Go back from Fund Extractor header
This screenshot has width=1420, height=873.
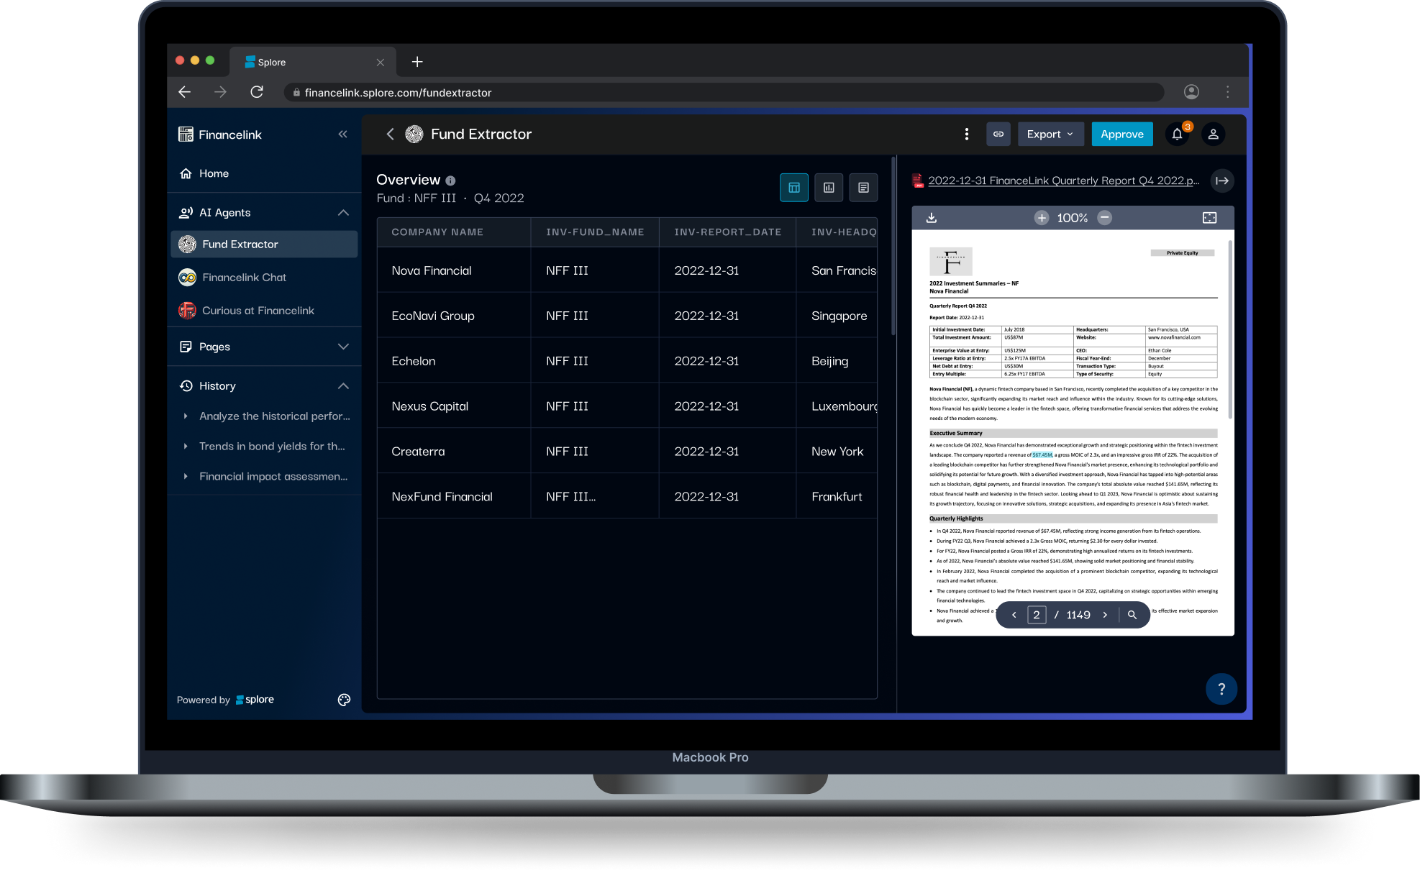(390, 134)
